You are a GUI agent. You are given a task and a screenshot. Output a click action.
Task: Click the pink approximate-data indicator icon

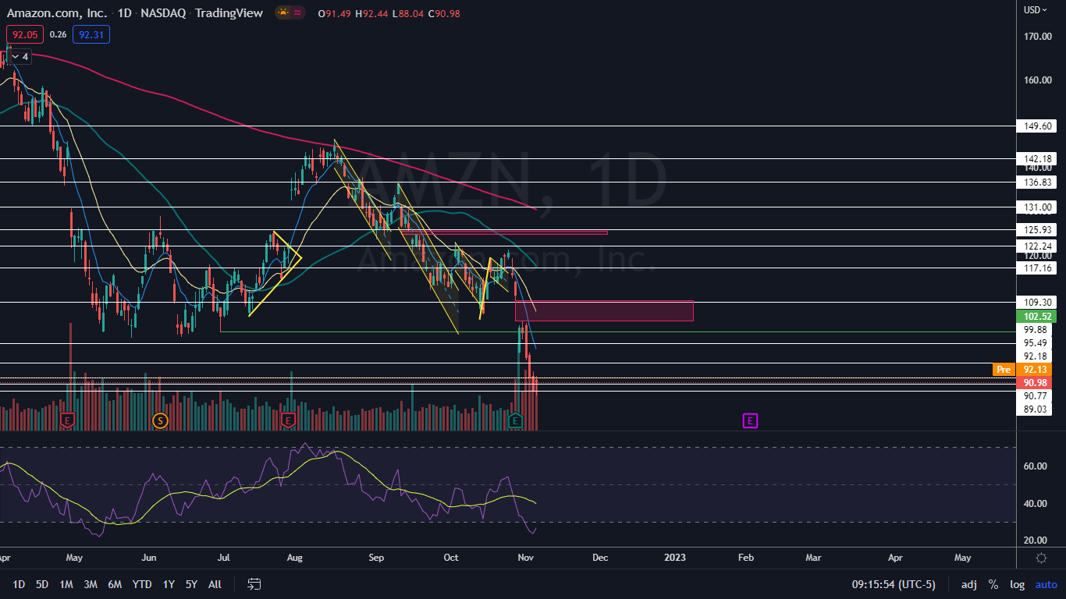[x=297, y=13]
